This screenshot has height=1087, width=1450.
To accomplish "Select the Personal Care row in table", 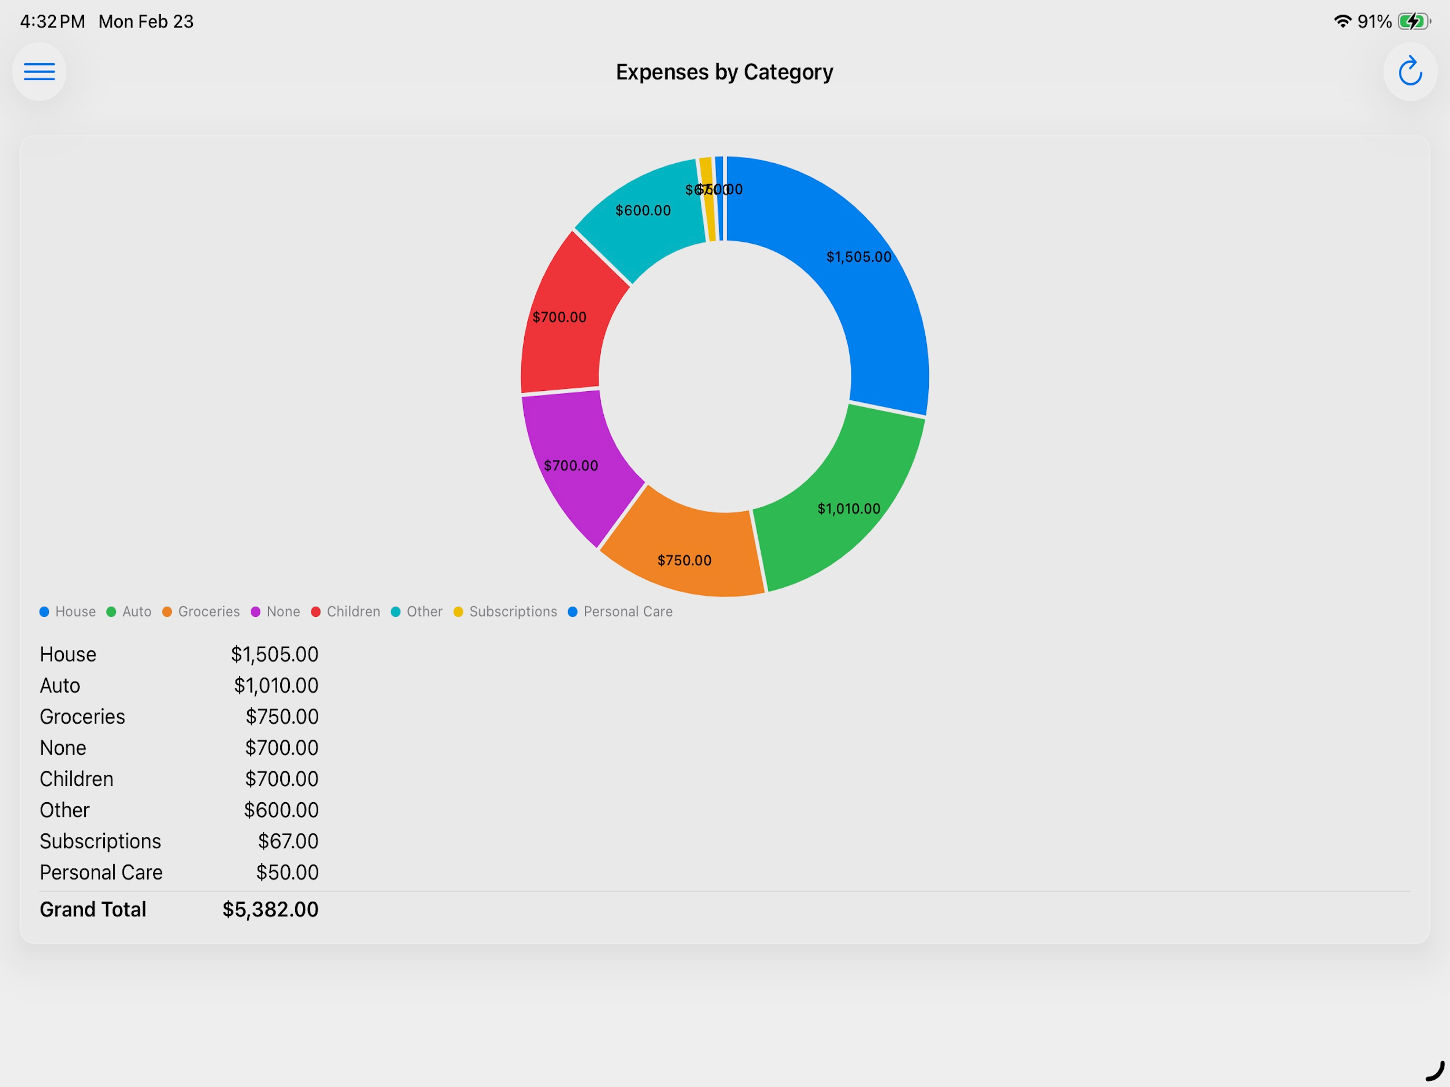I will 179,872.
